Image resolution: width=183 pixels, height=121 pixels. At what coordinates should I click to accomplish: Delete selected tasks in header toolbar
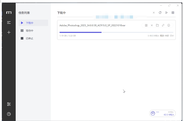(x=154, y=13)
